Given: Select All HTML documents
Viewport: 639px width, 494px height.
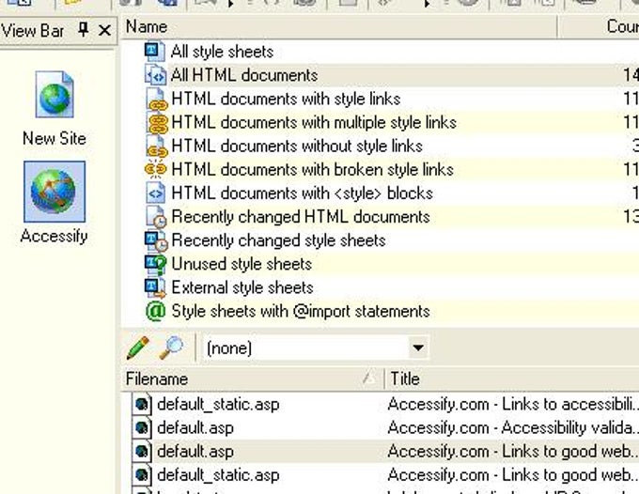Looking at the screenshot, I should [244, 75].
